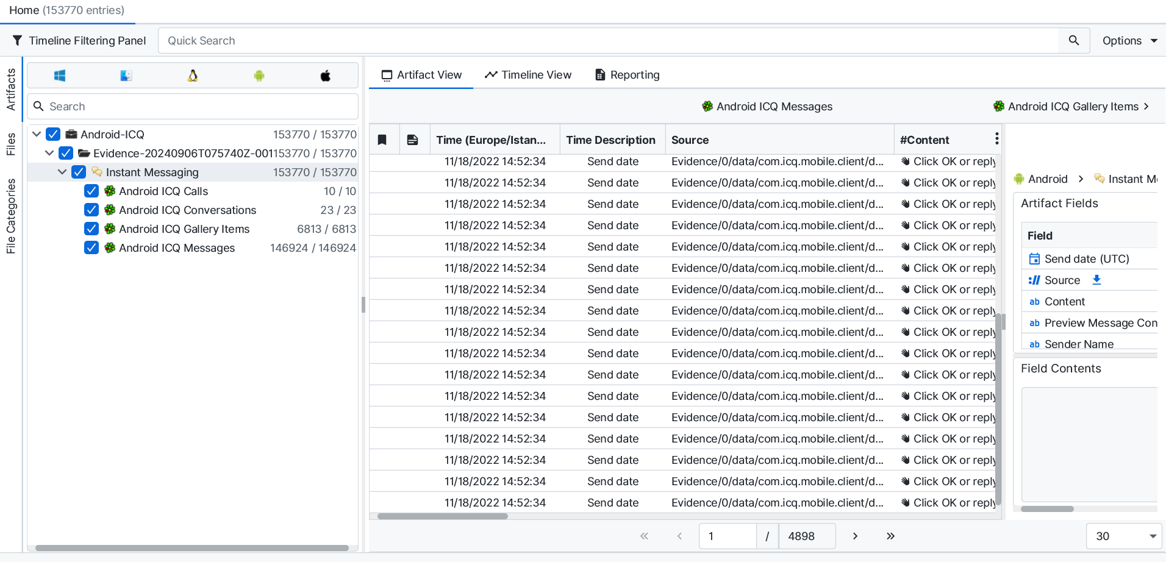Uncheck Android ICQ Gallery Items checkbox
This screenshot has width=1166, height=562.
tap(91, 229)
